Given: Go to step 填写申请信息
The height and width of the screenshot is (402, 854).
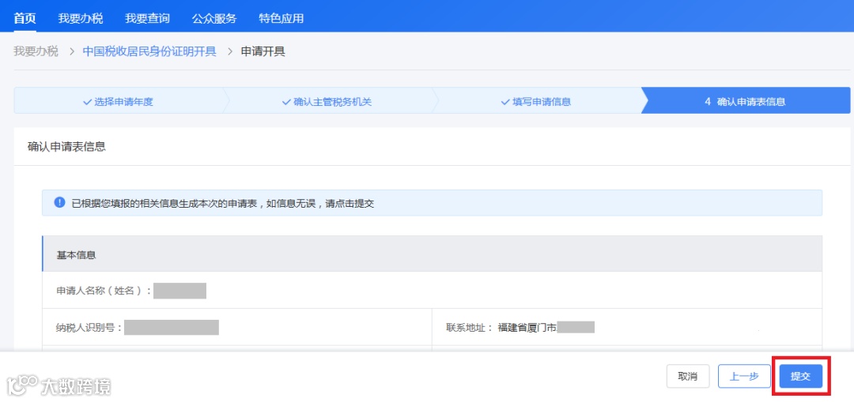Looking at the screenshot, I should 536,101.
